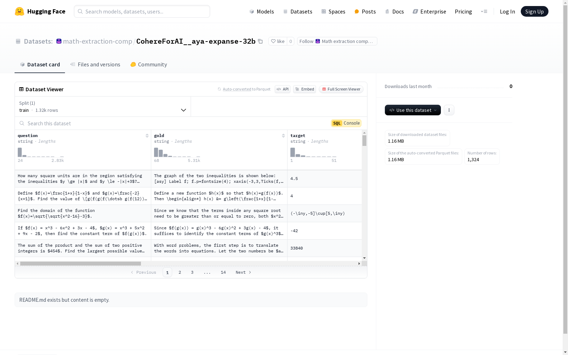The height and width of the screenshot is (355, 568).
Task: Launch Full Screen Viewer
Action: [341, 89]
